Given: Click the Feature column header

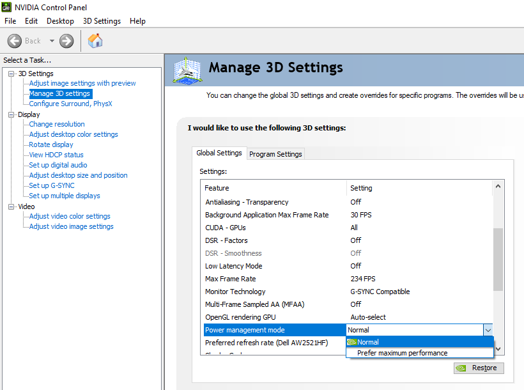Looking at the screenshot, I should point(274,188).
